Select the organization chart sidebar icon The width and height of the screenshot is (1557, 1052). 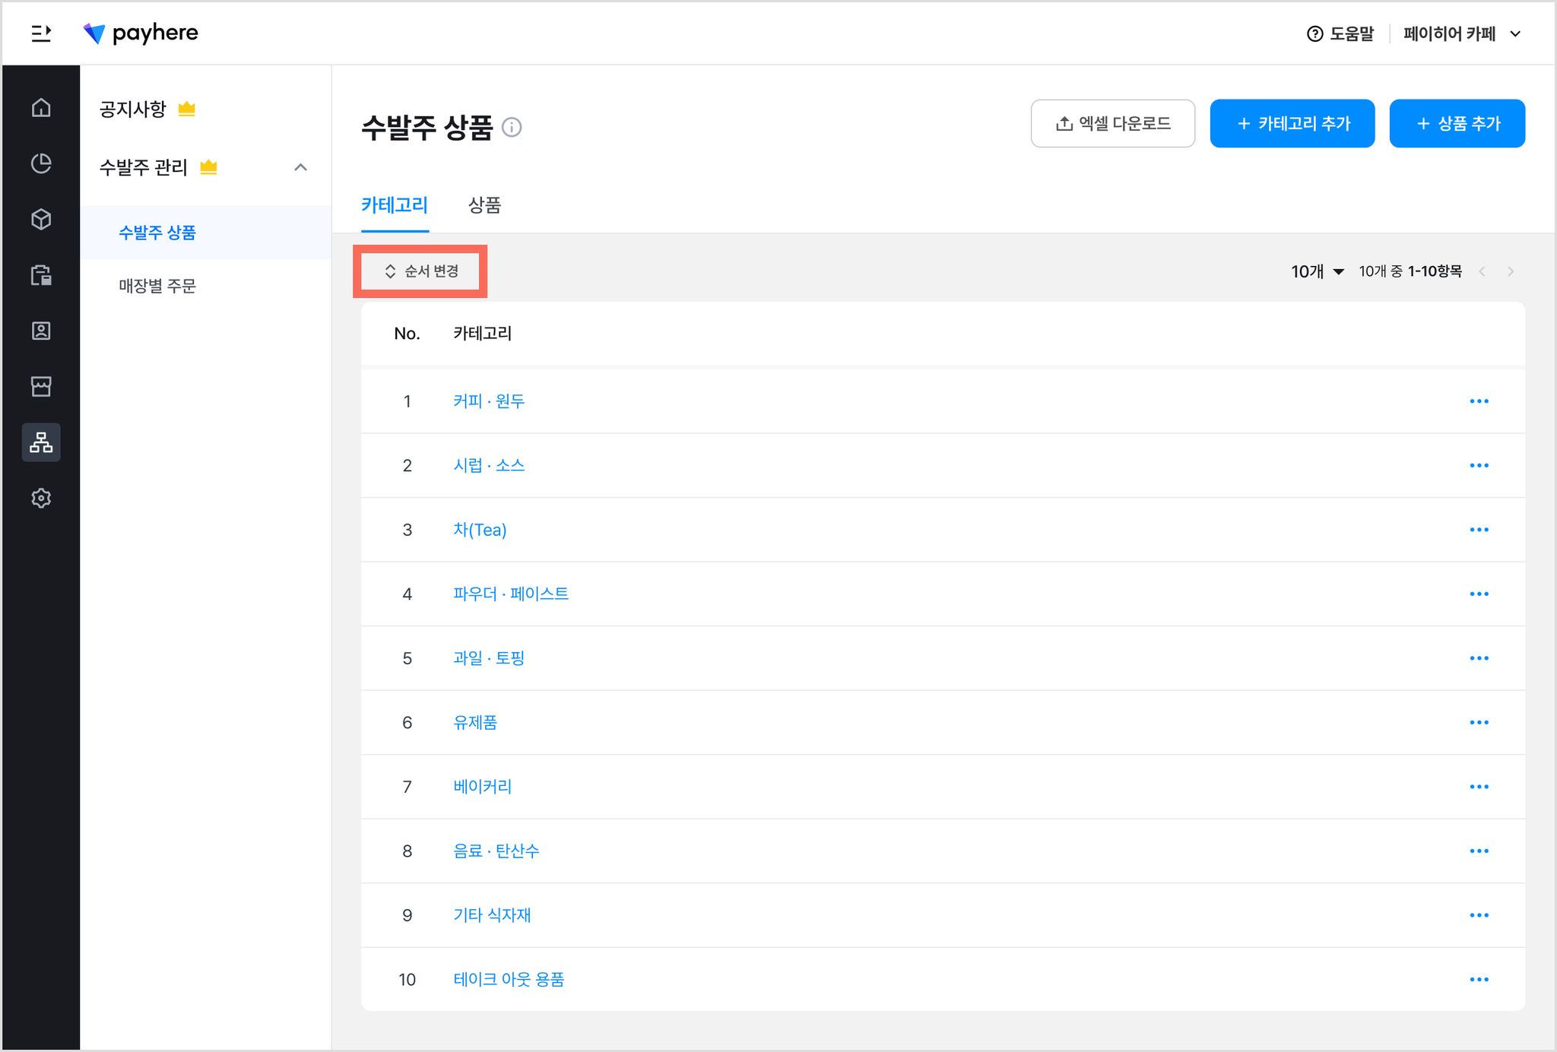click(x=41, y=442)
